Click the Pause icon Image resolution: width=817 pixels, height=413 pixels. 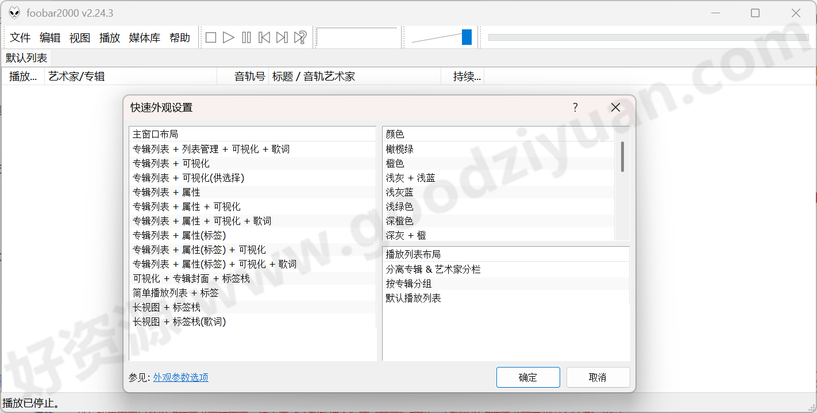[246, 37]
